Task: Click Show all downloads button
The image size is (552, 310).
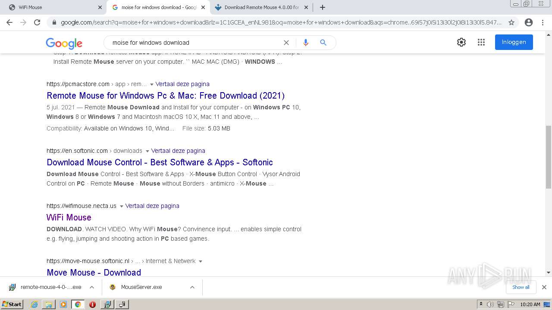Action: tap(521, 287)
